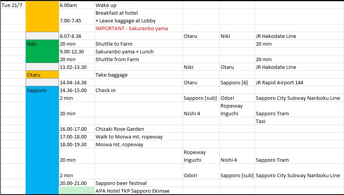Select the "Sapporo beer festival" cell
The width and height of the screenshot is (344, 195).
click(x=121, y=183)
